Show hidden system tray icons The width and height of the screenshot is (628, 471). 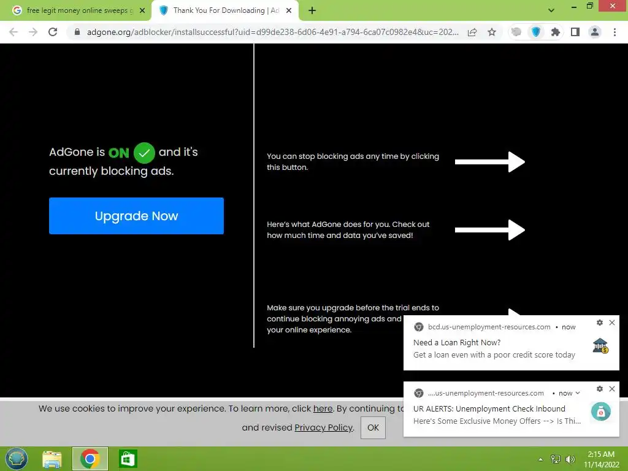pos(540,459)
